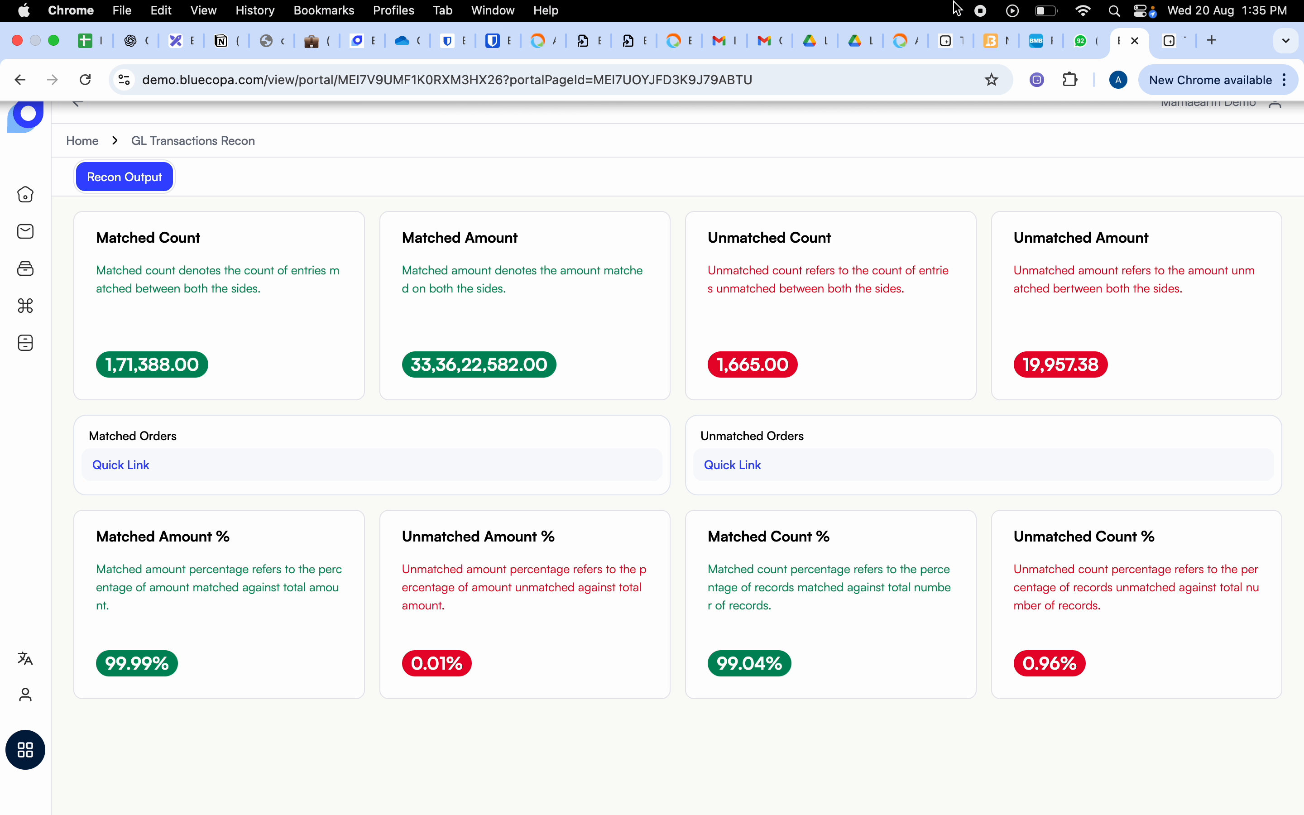Image resolution: width=1304 pixels, height=815 pixels.
Task: Click the command (⌘) shortcuts icon in sidebar
Action: [25, 306]
